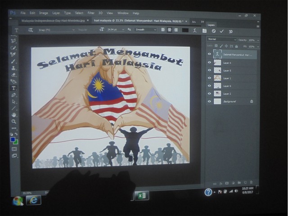The width and height of the screenshot is (288, 216).
Task: Open the Filter menu
Action: coord(91,13)
